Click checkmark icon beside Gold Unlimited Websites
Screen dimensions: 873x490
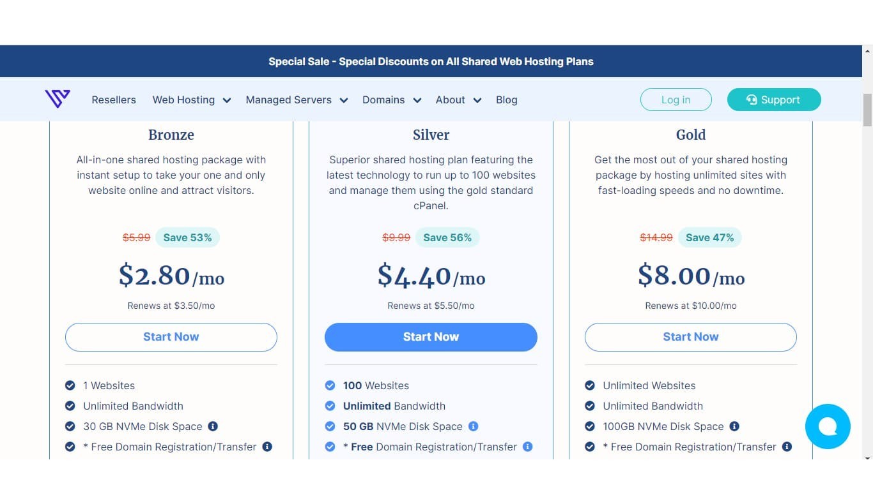(x=590, y=385)
